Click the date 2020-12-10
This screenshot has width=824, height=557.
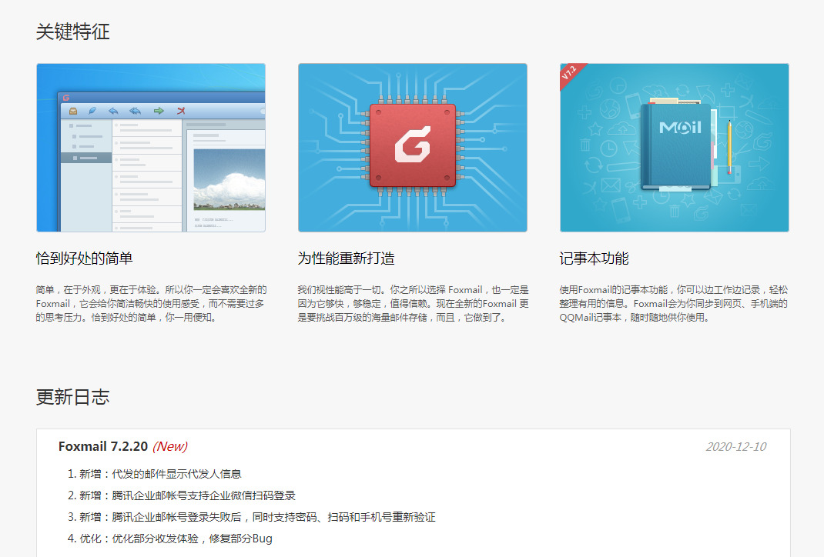pos(735,447)
